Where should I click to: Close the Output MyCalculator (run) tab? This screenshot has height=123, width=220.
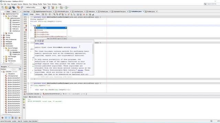click(x=43, y=97)
